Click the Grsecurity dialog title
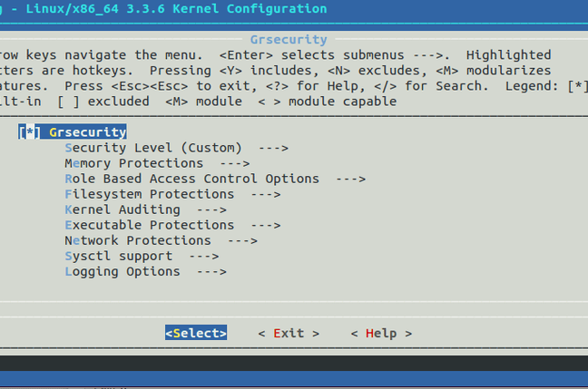Viewport: 588px width, 389px height. pyautogui.click(x=289, y=40)
